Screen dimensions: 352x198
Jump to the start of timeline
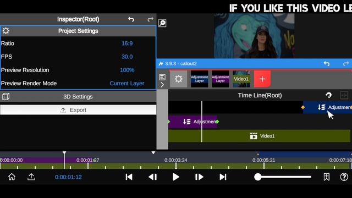point(129,177)
